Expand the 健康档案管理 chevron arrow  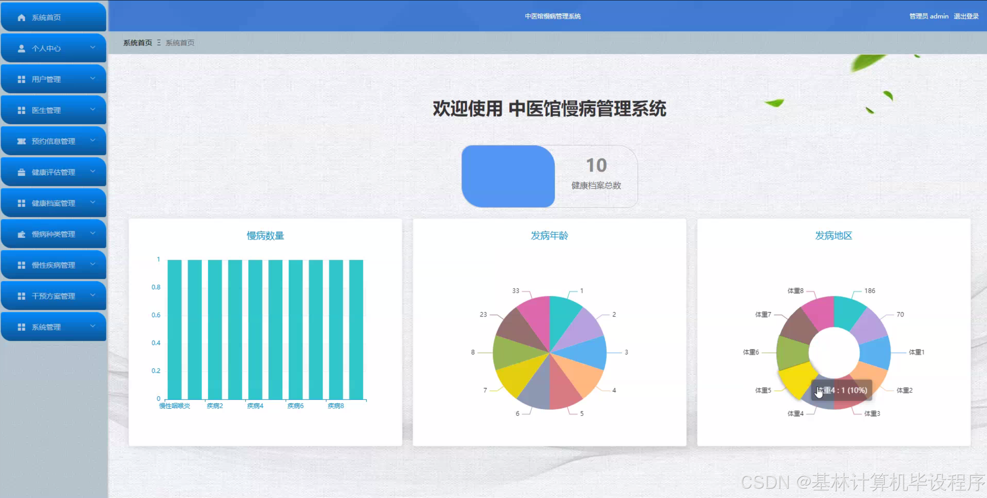coord(93,202)
